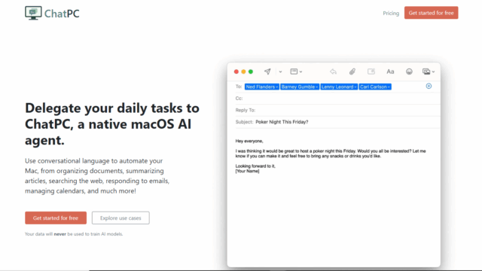
Task: Click the ChatPC brand name text
Action: [62, 14]
